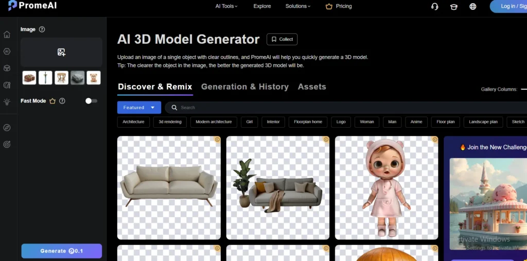Open the ice cream boat challenge image
527x261 pixels.
tap(488, 204)
